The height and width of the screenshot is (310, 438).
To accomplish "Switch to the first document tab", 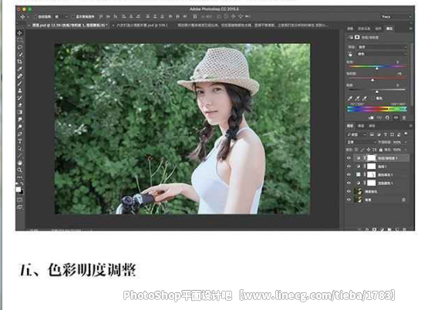I will [x=69, y=25].
